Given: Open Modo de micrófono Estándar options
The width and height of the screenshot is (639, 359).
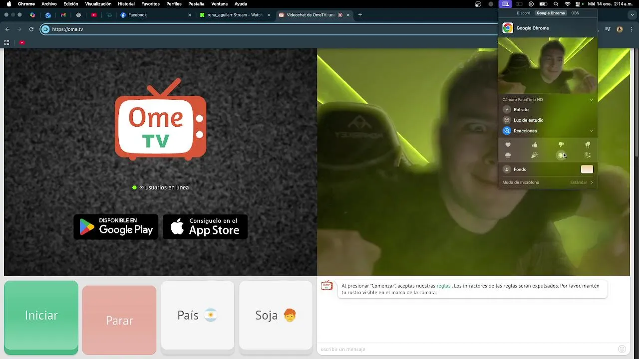Looking at the screenshot, I should click(x=548, y=182).
